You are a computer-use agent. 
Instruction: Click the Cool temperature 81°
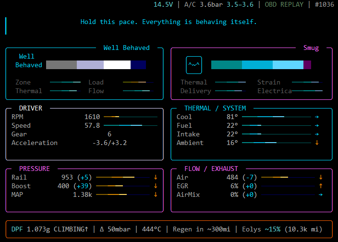[x=232, y=117]
